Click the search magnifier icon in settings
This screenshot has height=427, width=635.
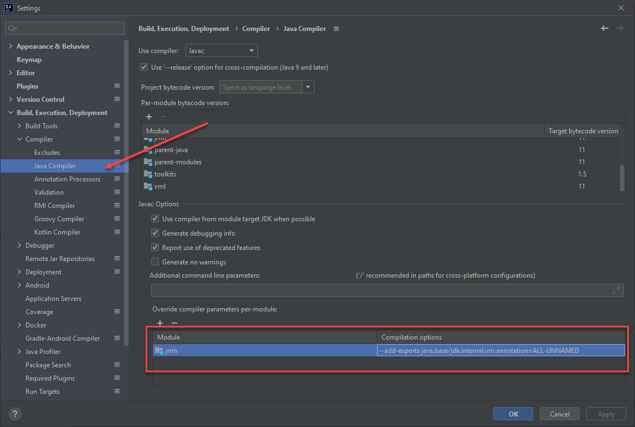12,28
